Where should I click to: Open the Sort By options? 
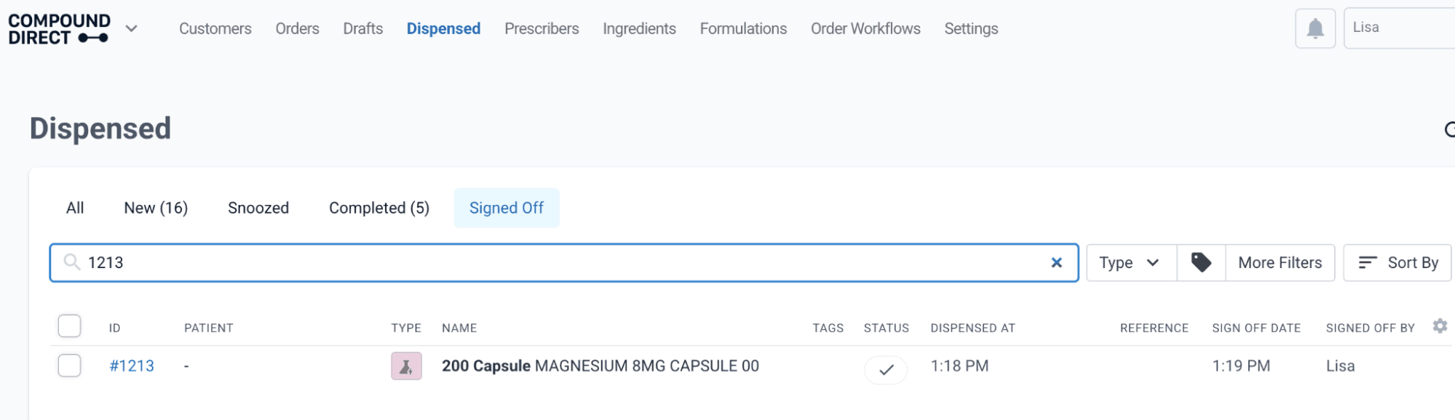click(x=1397, y=262)
